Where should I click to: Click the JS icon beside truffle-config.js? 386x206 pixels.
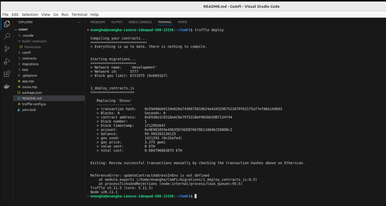coord(19,104)
